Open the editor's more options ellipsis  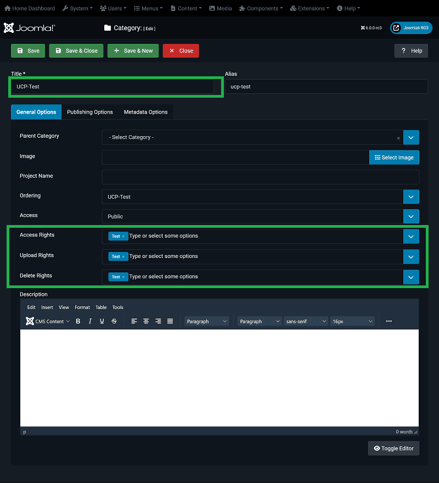pos(389,321)
